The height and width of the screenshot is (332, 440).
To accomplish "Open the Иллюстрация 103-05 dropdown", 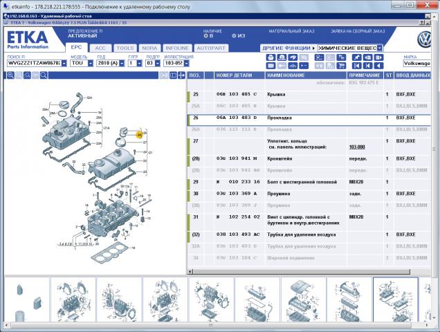I will click(186, 63).
